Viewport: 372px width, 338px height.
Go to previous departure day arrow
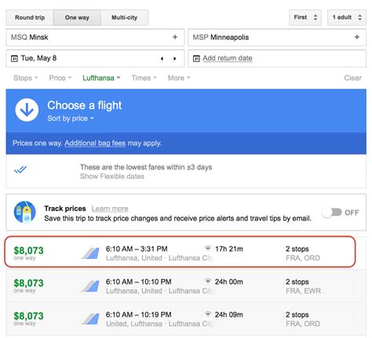(162, 59)
